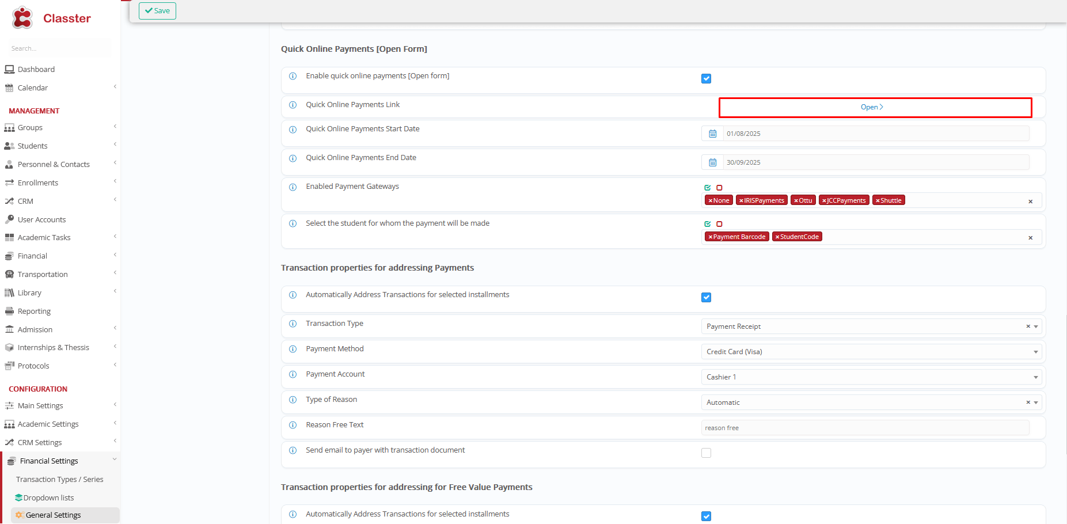Open Dashboard from the sidebar
This screenshot has width=1067, height=524.
pos(36,69)
